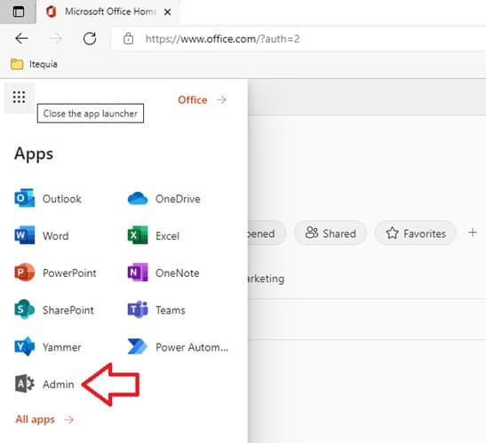The image size is (486, 443).
Task: View the All apps link
Action: (44, 419)
